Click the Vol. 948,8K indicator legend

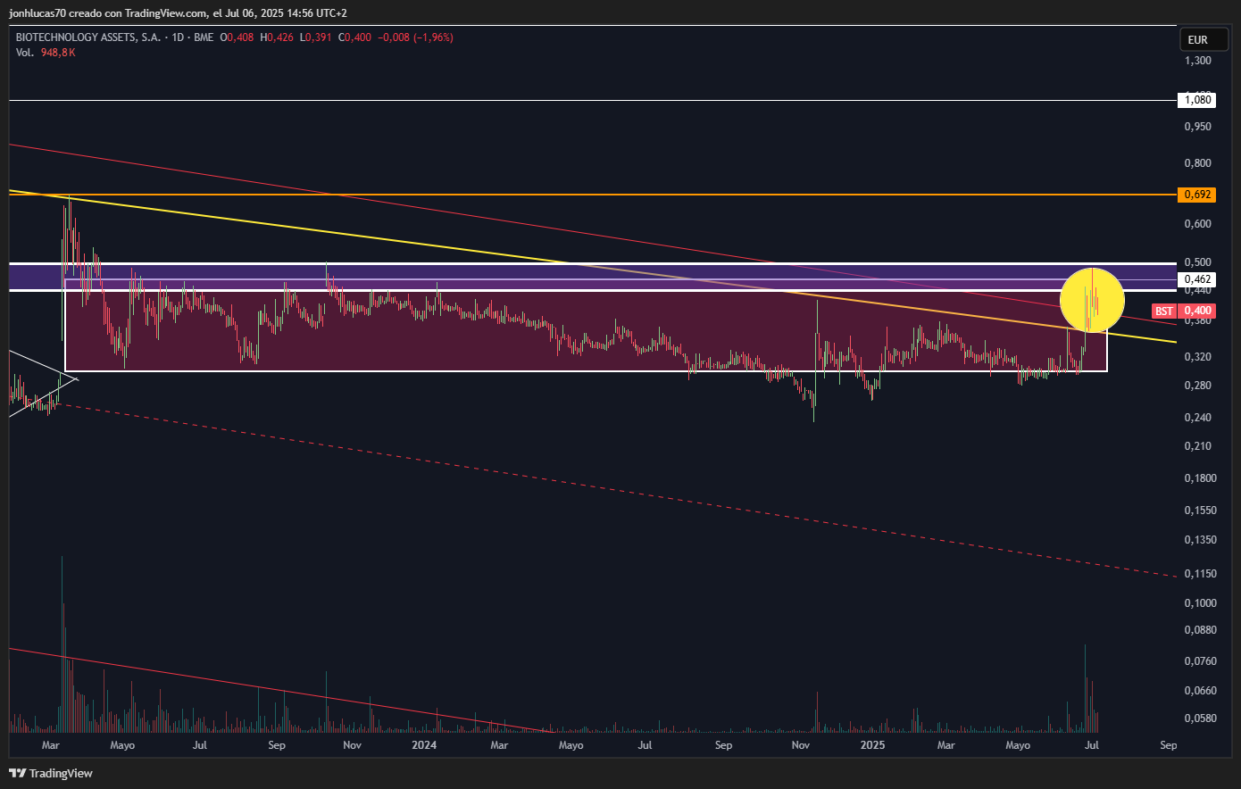[46, 53]
